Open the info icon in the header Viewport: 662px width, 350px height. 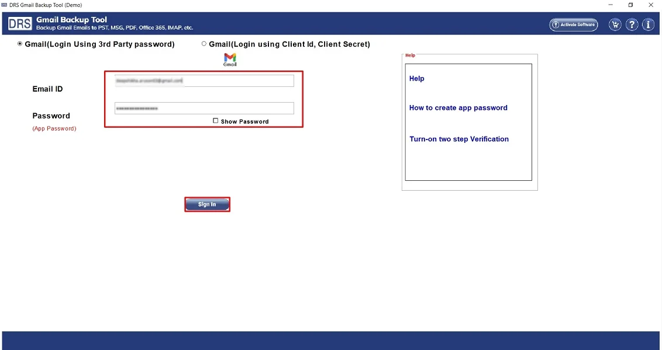point(647,24)
